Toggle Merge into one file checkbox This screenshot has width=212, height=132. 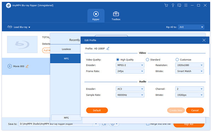click(148, 124)
